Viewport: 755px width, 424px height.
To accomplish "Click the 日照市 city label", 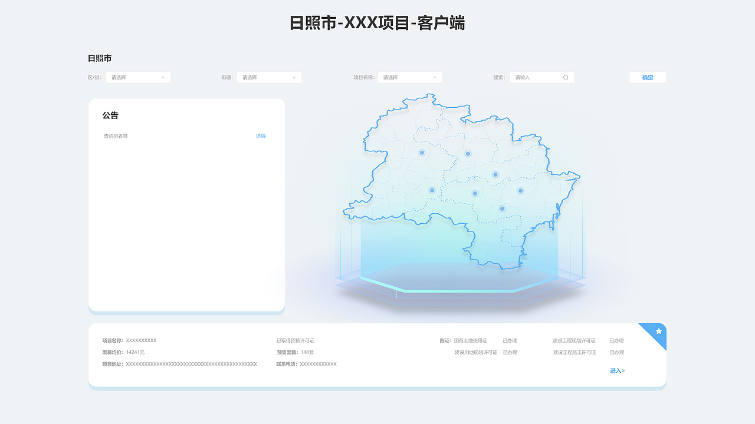I will pyautogui.click(x=100, y=58).
